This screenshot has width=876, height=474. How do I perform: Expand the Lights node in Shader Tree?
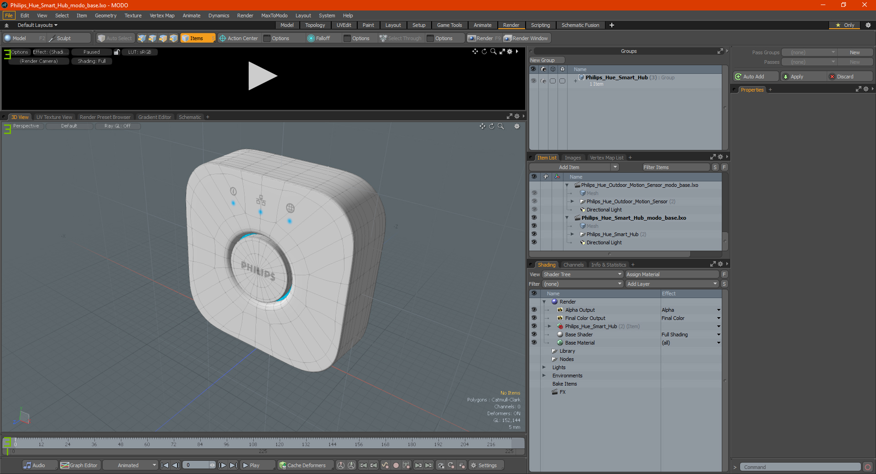[x=544, y=367]
